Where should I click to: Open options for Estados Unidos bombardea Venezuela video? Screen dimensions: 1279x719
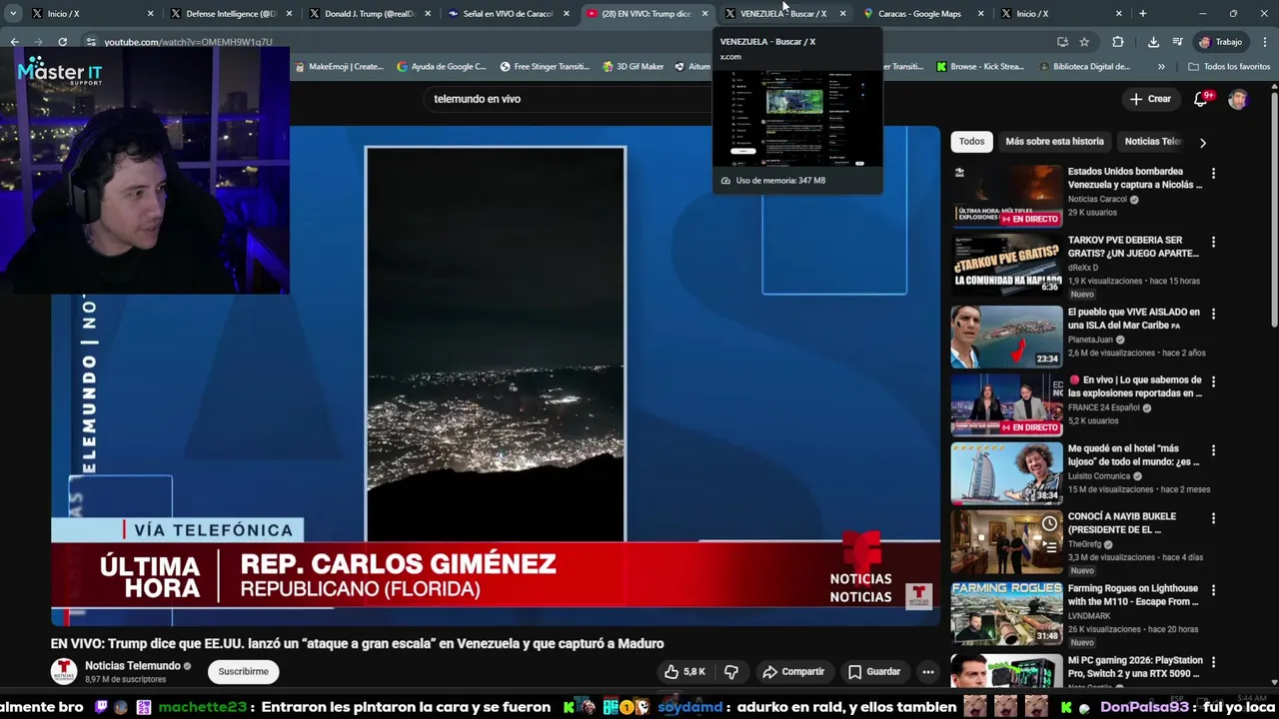tap(1213, 173)
